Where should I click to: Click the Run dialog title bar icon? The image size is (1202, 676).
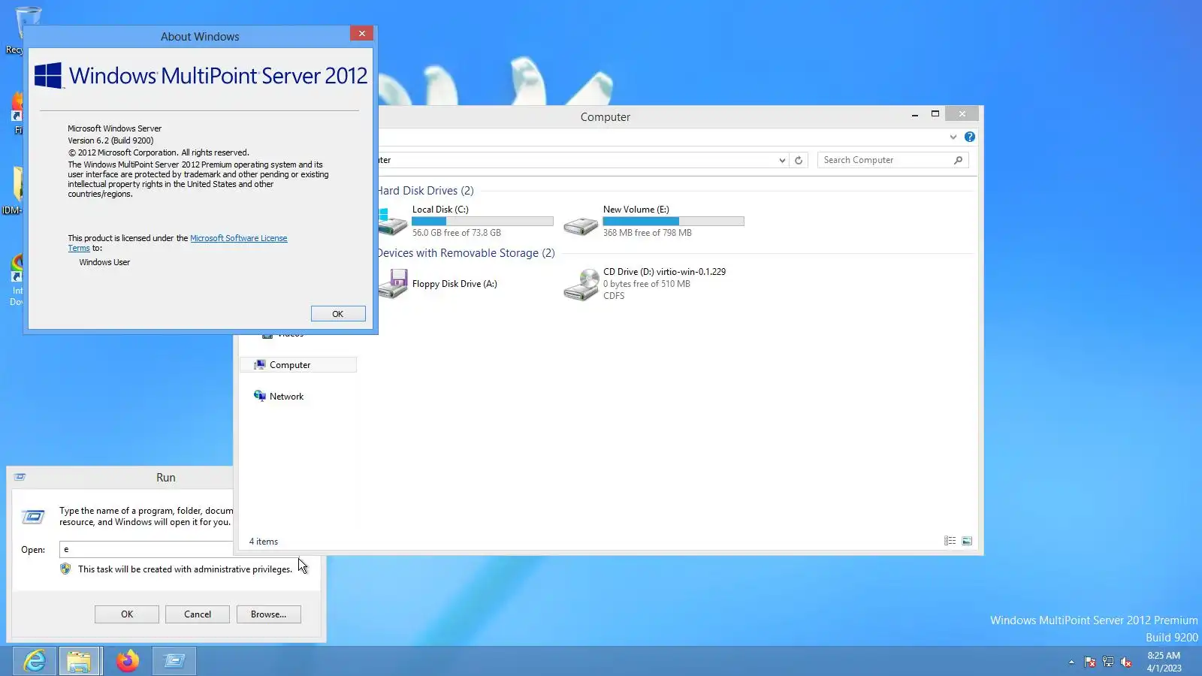point(20,477)
